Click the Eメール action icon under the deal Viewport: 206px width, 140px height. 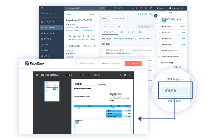click(x=75, y=36)
